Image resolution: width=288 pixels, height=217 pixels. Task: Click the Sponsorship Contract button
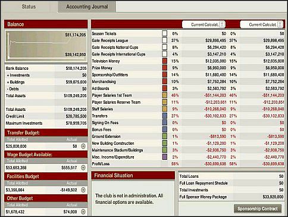coord(258,209)
